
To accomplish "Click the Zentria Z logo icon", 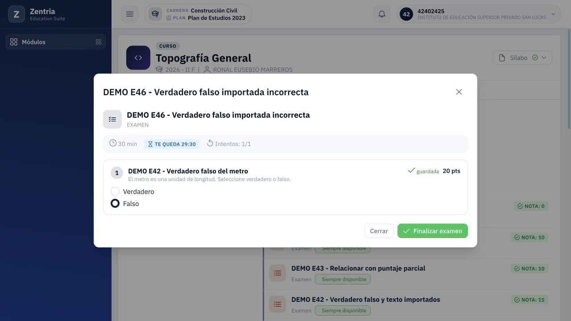I will click(x=17, y=14).
